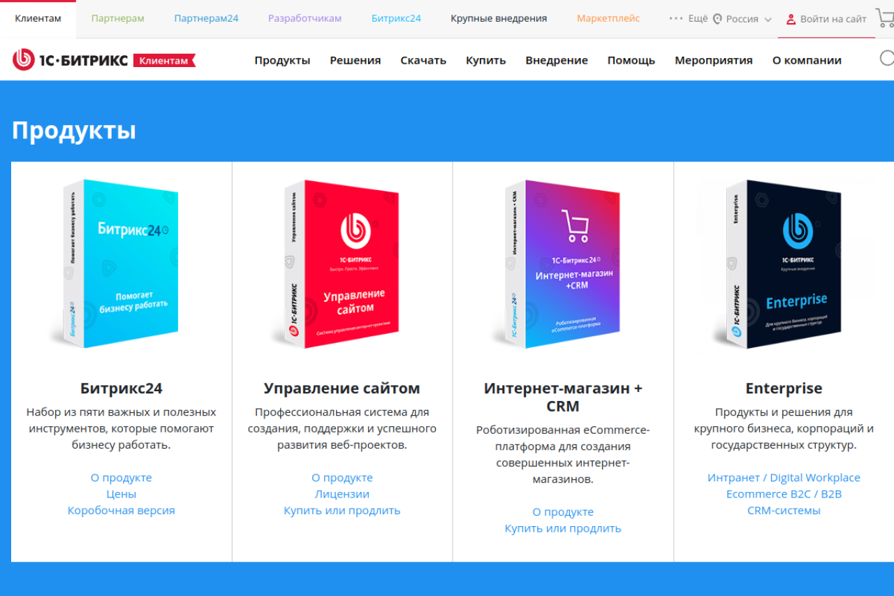Click the user icon beside Войти на сайт
The width and height of the screenshot is (894, 596).
click(x=791, y=19)
